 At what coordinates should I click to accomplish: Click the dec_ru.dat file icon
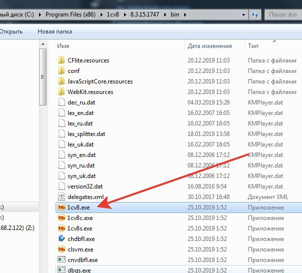[62, 102]
